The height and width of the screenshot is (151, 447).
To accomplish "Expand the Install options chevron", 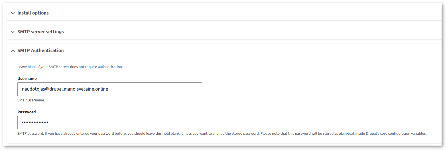I will [x=13, y=13].
